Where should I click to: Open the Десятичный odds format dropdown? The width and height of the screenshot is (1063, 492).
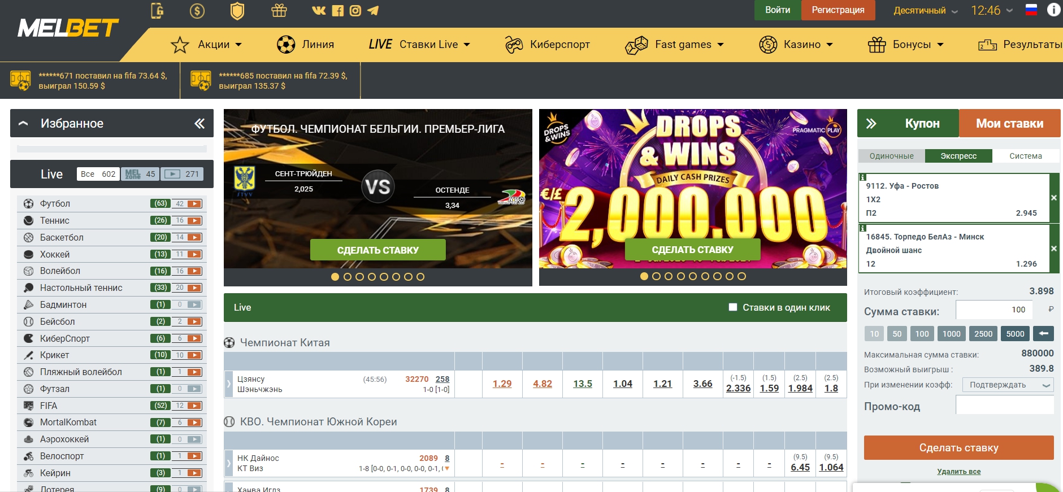click(925, 10)
